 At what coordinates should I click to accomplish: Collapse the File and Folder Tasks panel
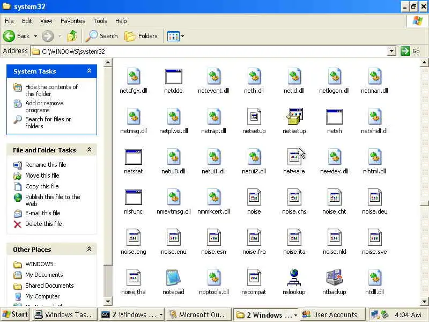[x=89, y=150]
